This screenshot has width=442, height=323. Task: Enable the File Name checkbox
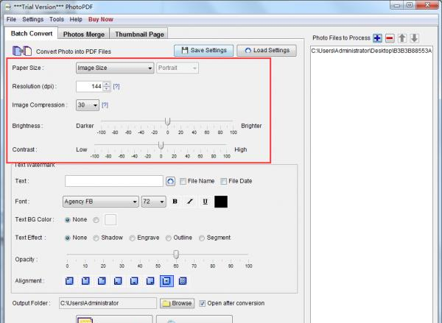[183, 181]
